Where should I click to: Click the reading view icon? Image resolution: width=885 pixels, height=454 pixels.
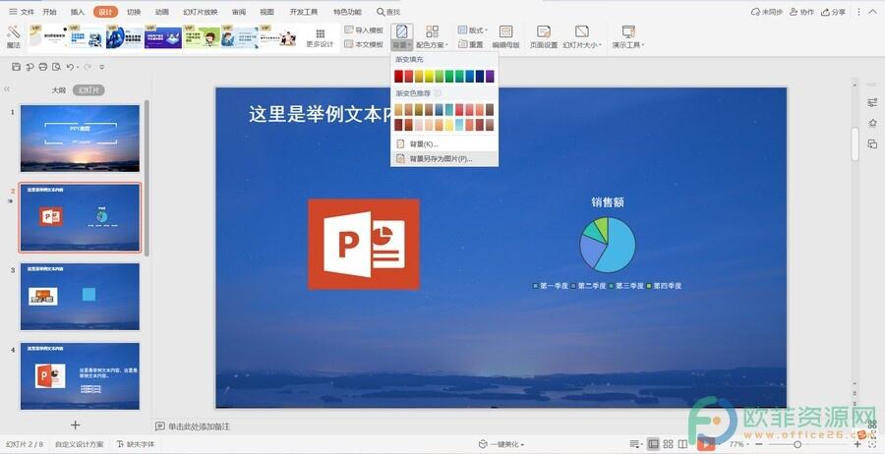[683, 444]
